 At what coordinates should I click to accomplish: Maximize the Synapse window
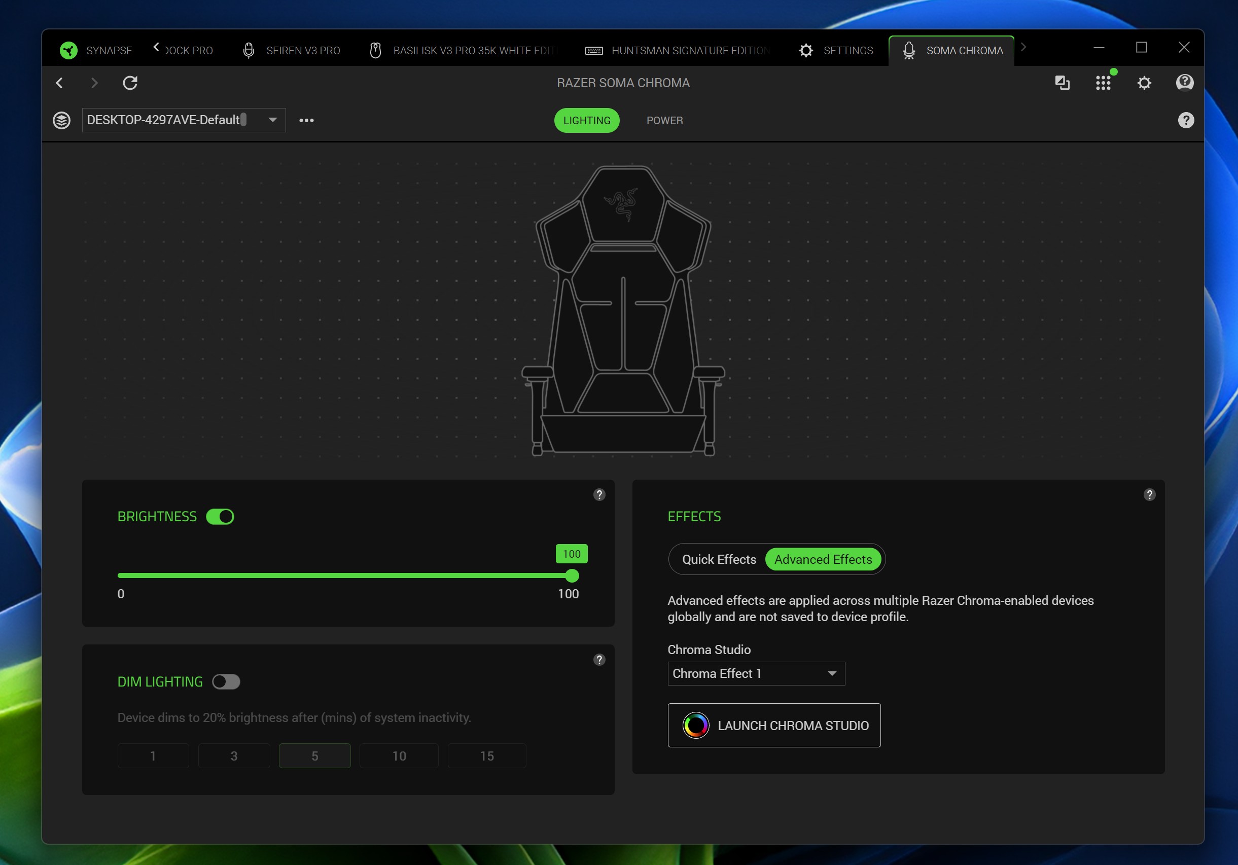1142,48
